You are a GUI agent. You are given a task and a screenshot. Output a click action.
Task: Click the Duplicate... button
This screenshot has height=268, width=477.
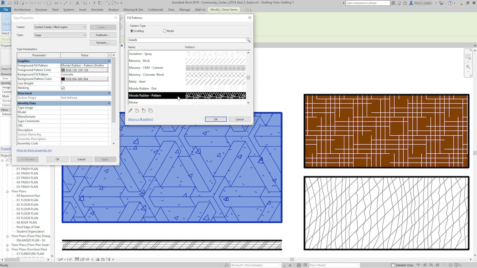[x=103, y=35]
